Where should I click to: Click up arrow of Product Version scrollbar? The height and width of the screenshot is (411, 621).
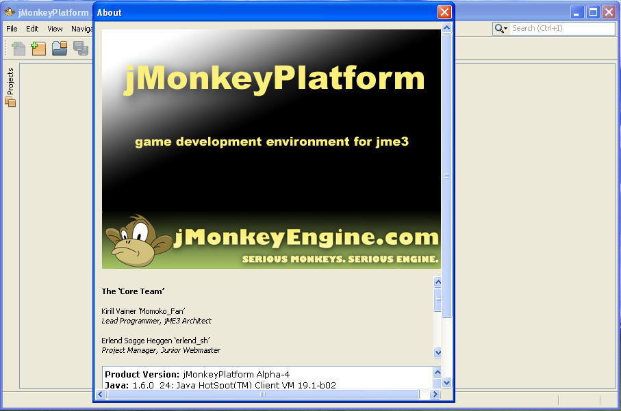[x=438, y=372]
